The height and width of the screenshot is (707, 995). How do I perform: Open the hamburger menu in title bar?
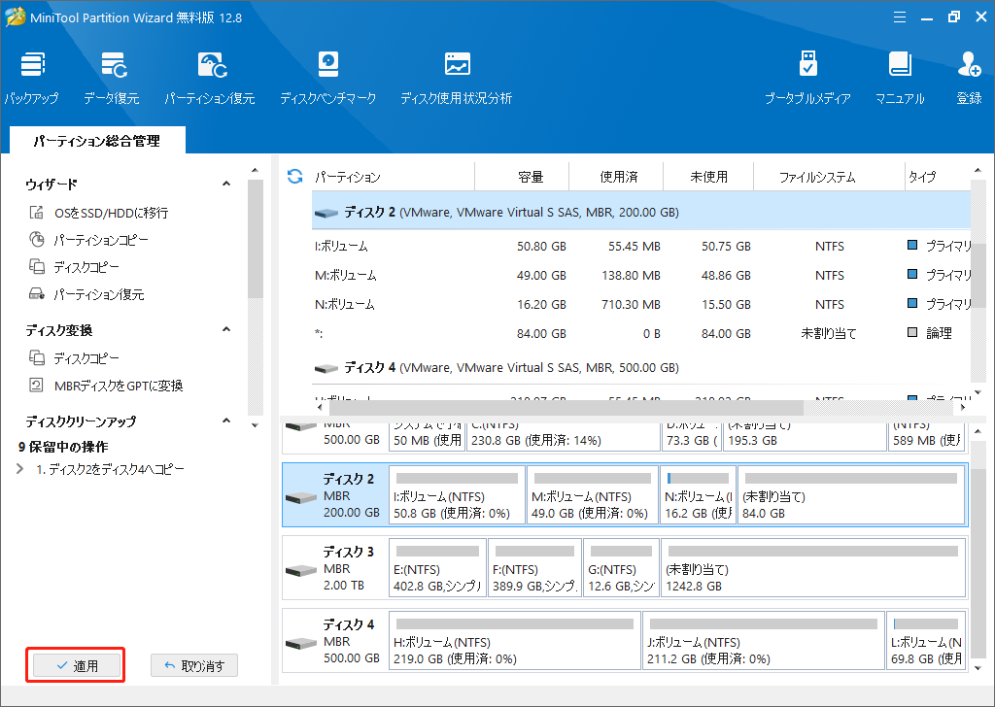[900, 17]
